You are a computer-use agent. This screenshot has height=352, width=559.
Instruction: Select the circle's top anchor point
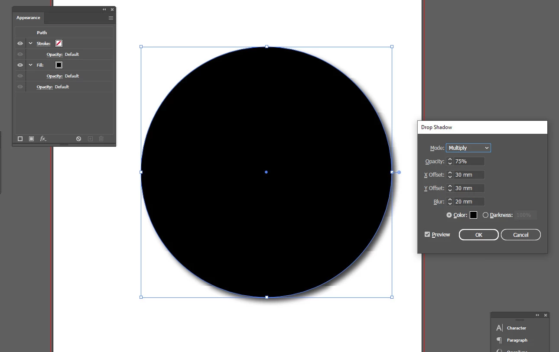266,46
